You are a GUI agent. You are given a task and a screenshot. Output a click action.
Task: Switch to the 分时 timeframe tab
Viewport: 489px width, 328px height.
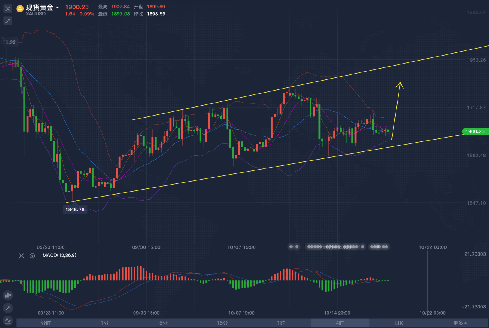[x=46, y=323]
